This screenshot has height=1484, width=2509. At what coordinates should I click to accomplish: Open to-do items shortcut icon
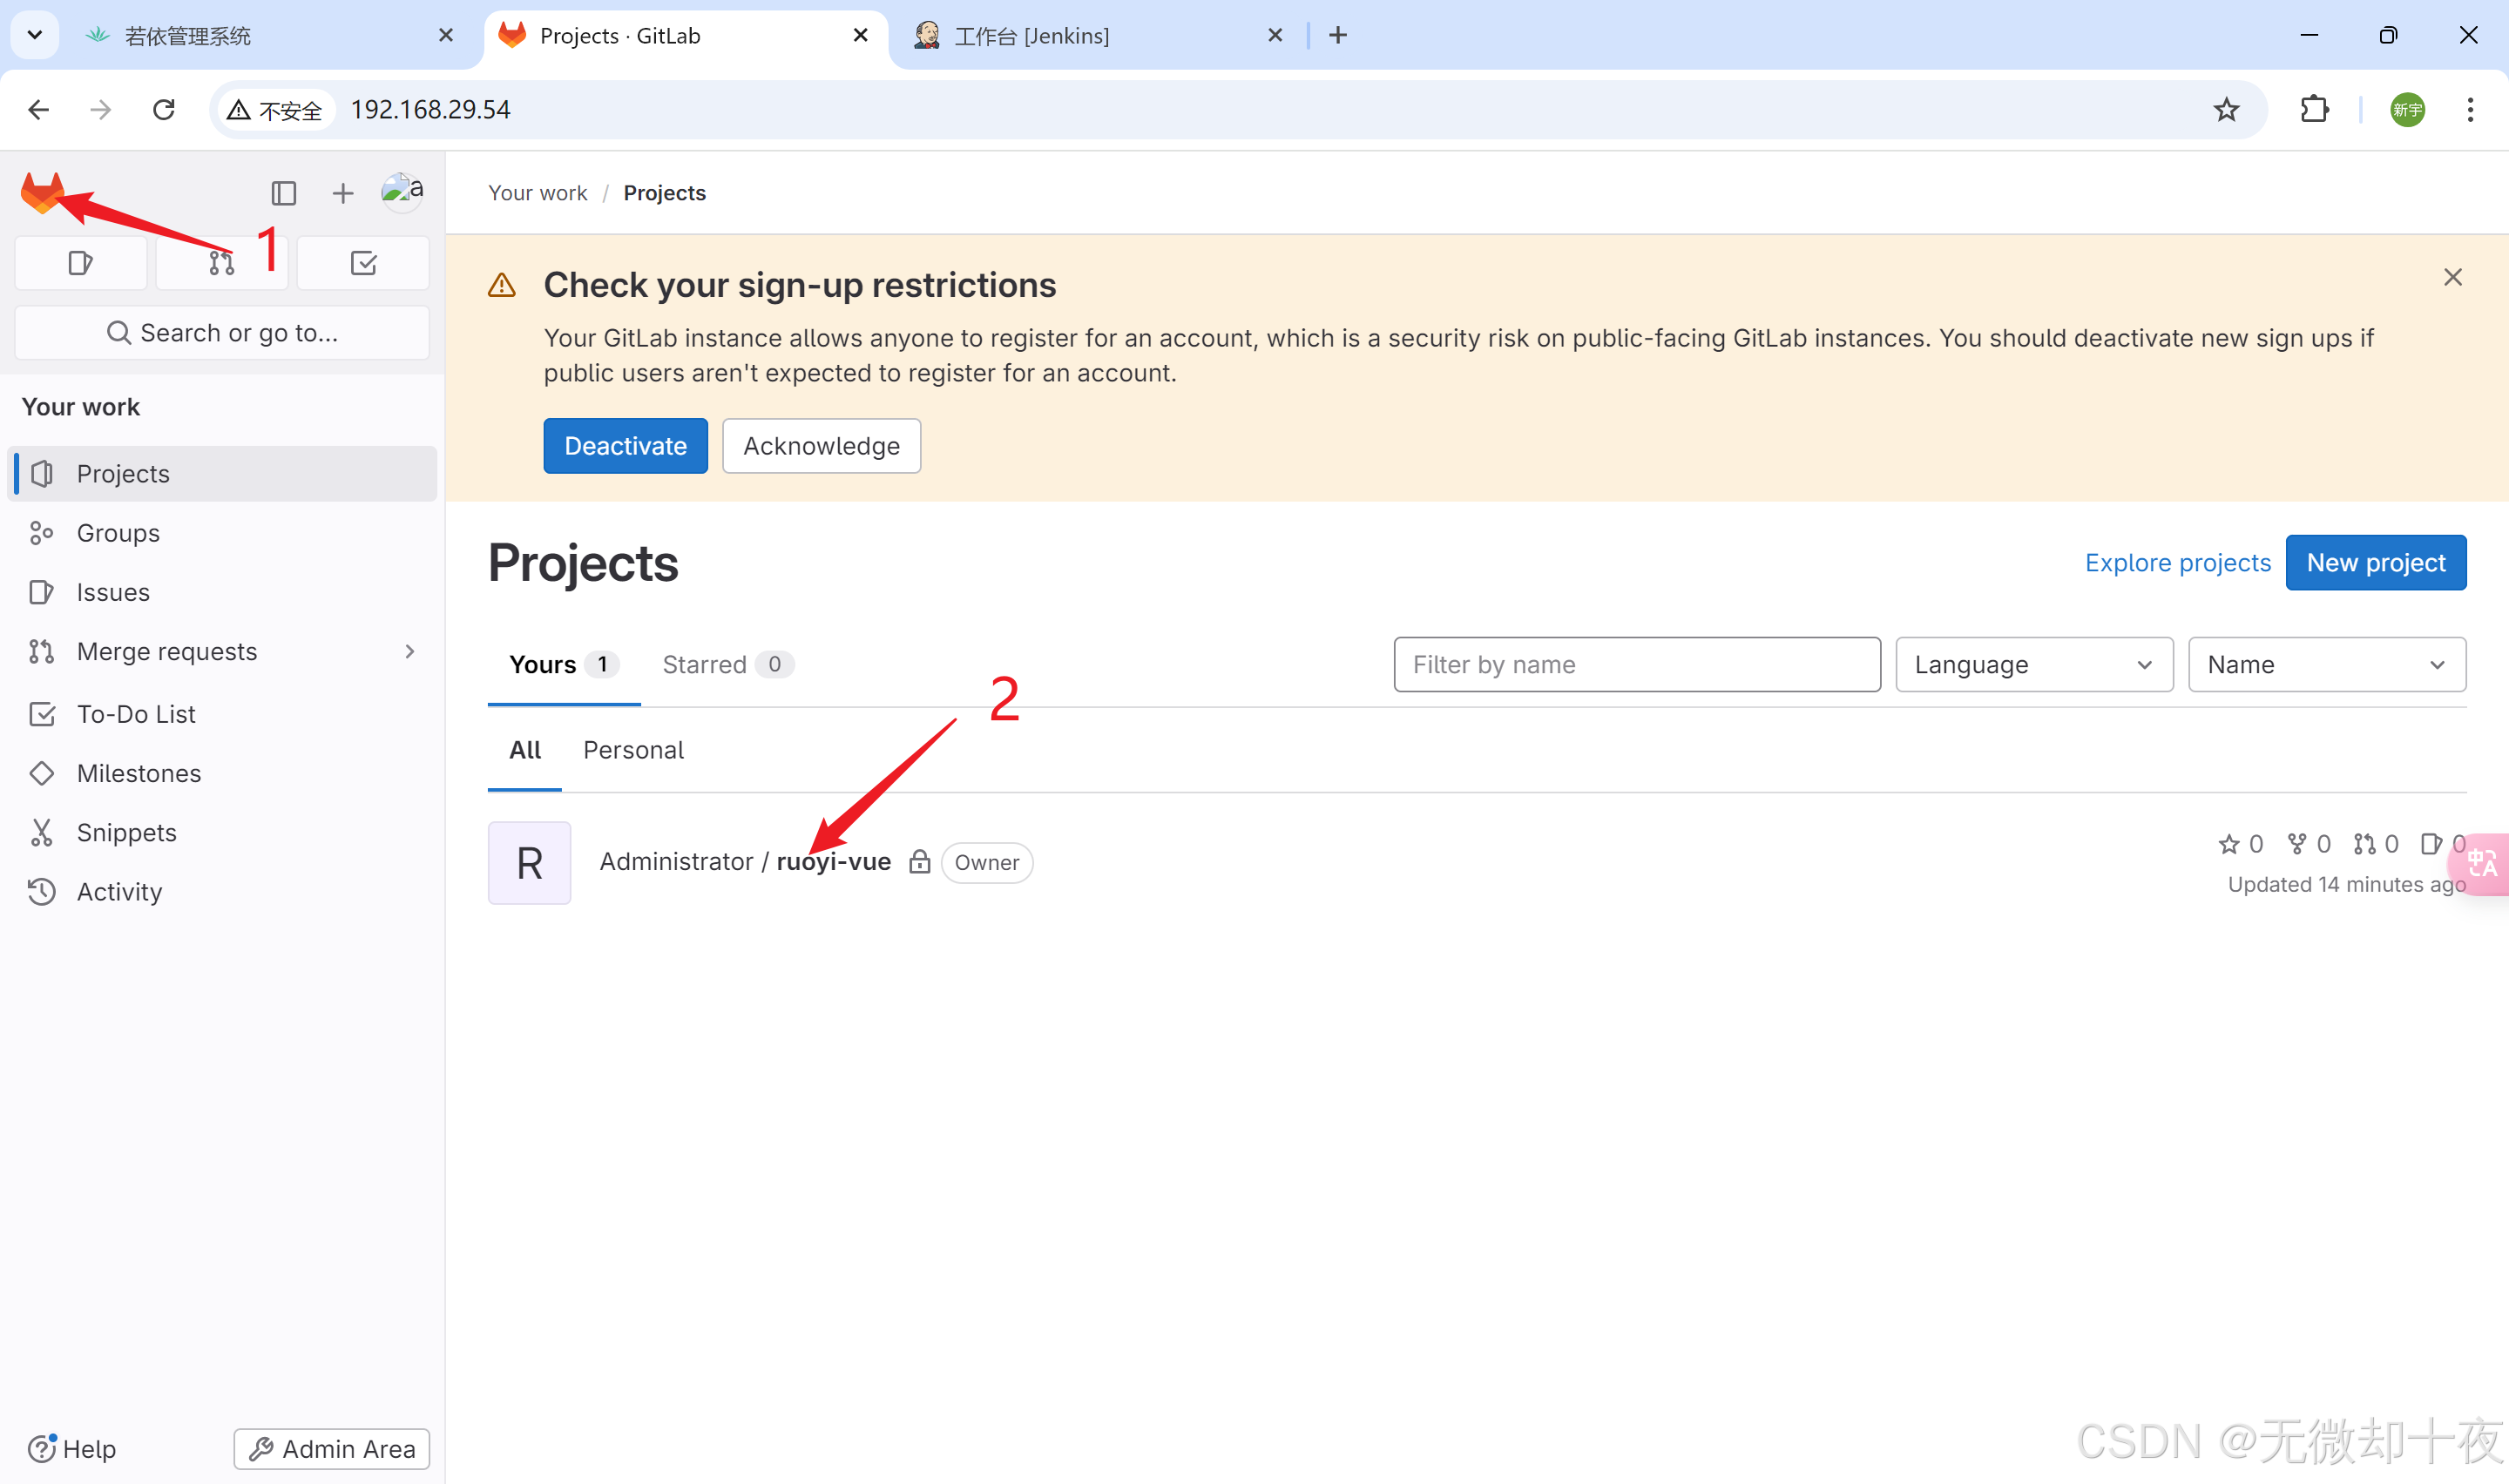pos(363,263)
